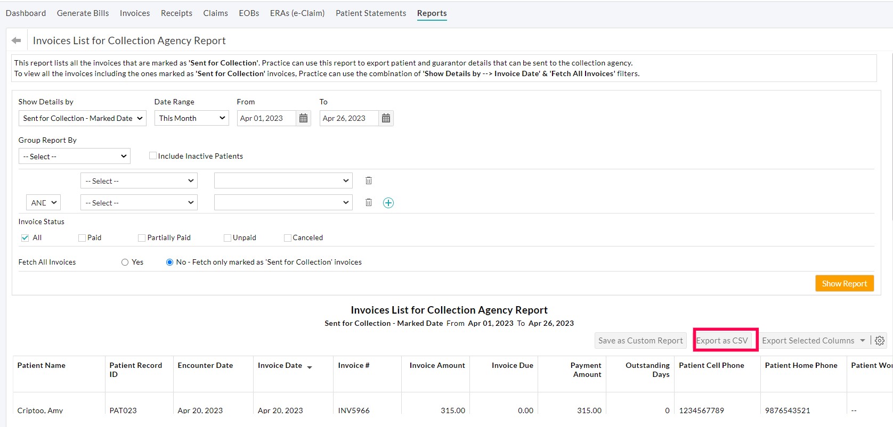The image size is (893, 427).
Task: Open the AND operator dropdown
Action: (x=43, y=202)
